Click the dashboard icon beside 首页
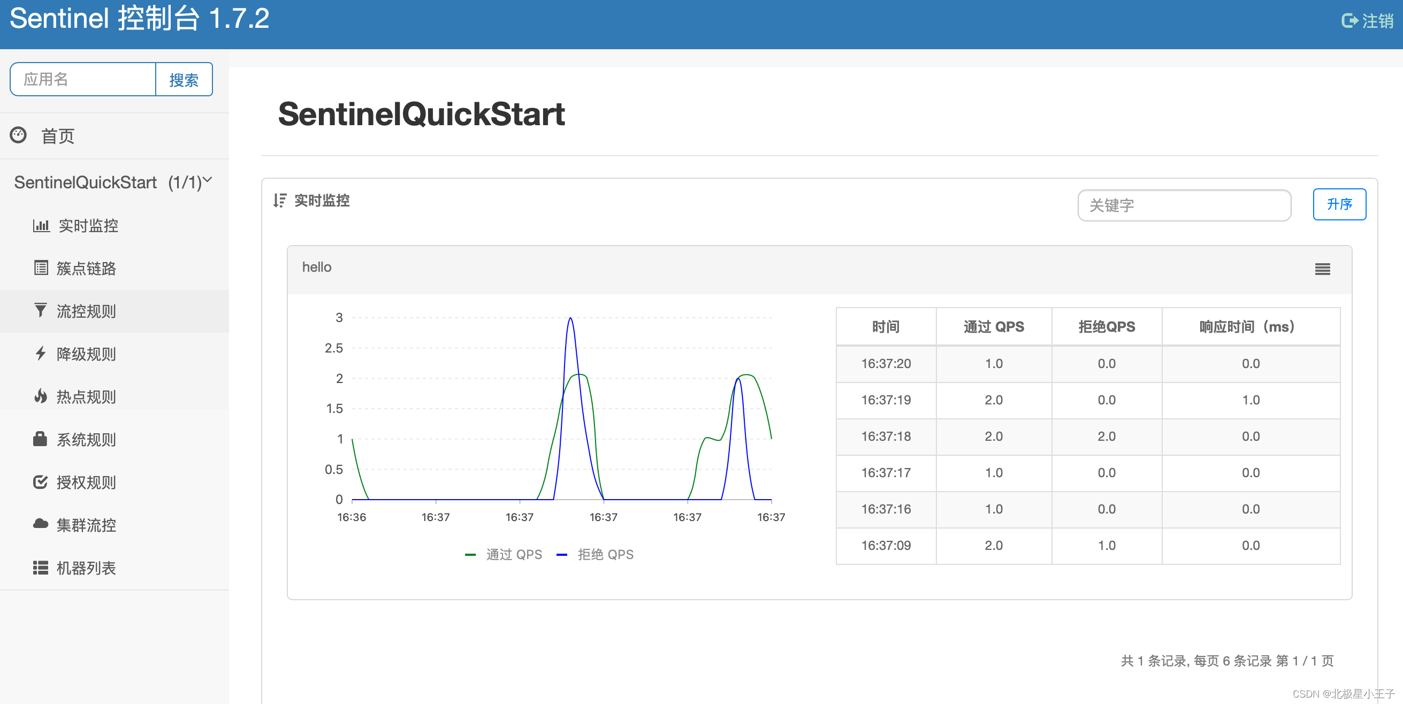The image size is (1403, 704). (x=18, y=135)
